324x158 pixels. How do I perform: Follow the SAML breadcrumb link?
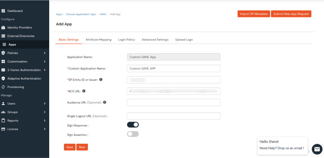pos(103,14)
